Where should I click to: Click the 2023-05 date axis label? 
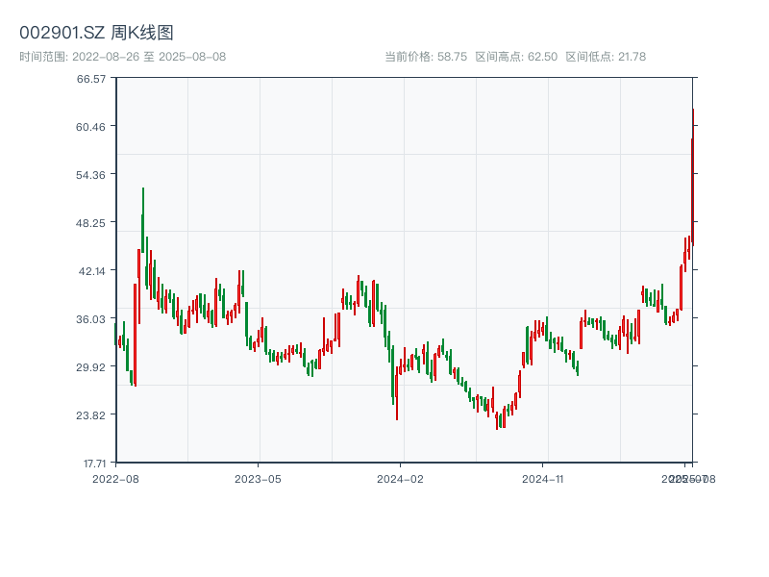point(259,478)
